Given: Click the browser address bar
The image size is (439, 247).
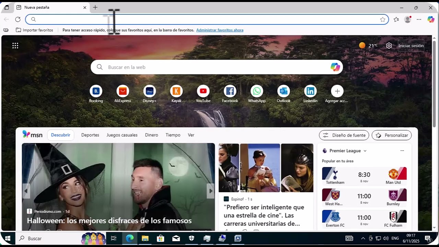Looking at the screenshot, I should [207, 20].
